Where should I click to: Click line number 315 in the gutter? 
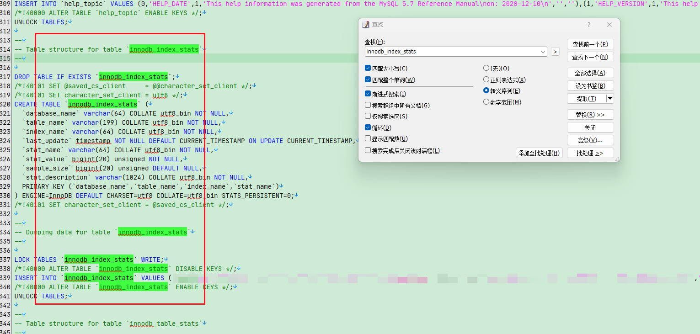pyautogui.click(x=5, y=58)
